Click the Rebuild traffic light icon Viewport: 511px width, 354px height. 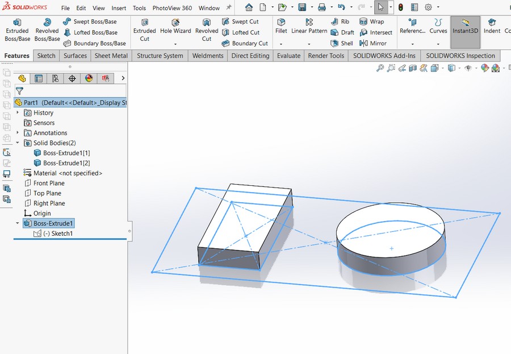(x=401, y=7)
